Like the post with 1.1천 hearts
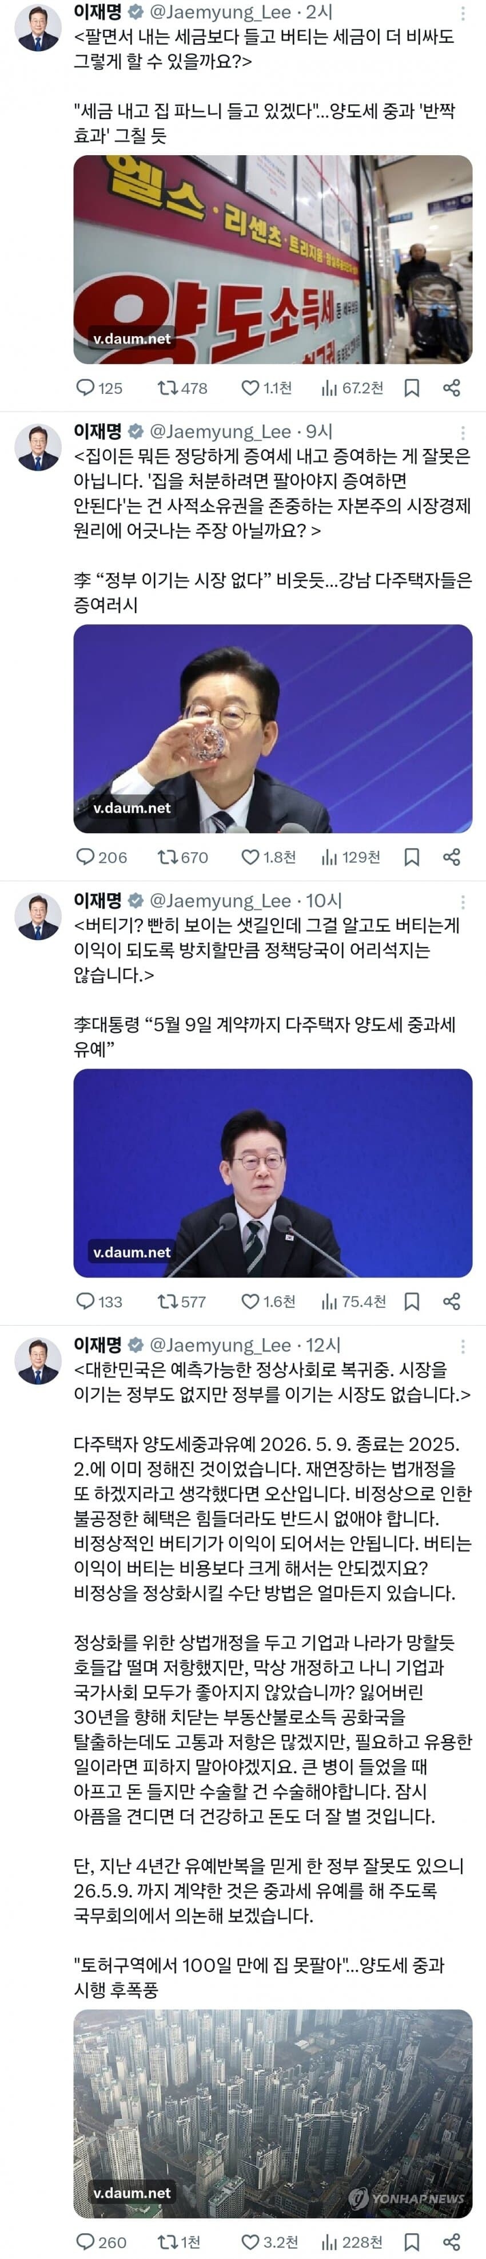Image resolution: width=486 pixels, height=2259 pixels. click(x=266, y=388)
